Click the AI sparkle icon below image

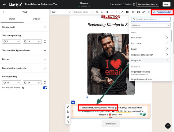87,97
